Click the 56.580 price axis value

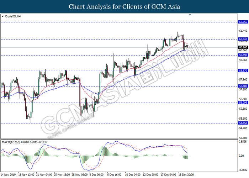(x=243, y=99)
